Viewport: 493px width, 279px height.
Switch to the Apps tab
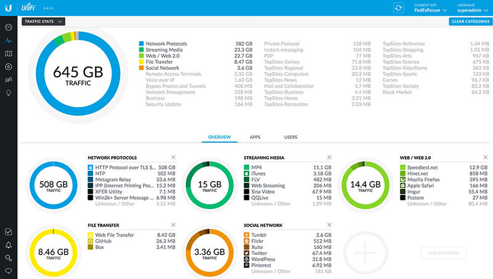[x=255, y=137]
